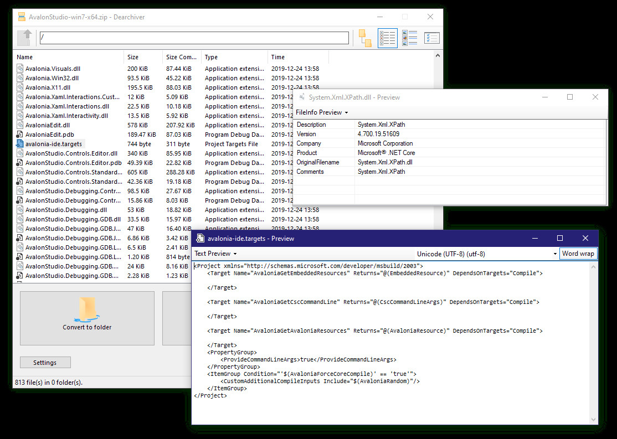
Task: Click the Comments label in FileInfo preview
Action: [x=310, y=172]
